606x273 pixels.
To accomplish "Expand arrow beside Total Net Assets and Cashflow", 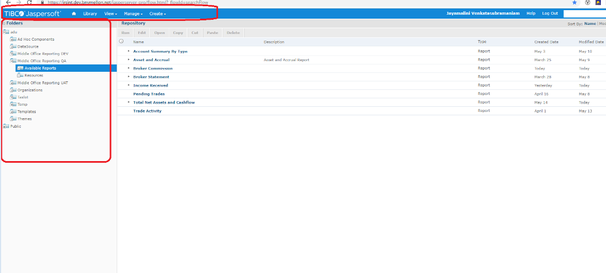I will pyautogui.click(x=129, y=102).
